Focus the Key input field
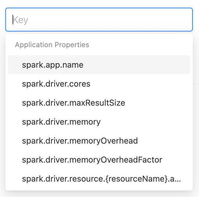199x197 pixels. pyautogui.click(x=99, y=20)
